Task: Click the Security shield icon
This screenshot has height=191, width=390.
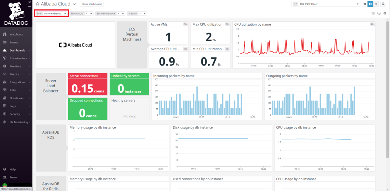Action: coord(5,114)
